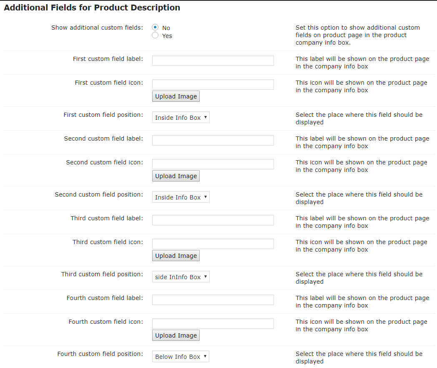Click the First custom field label input
This screenshot has height=368, width=437.
pyautogui.click(x=213, y=60)
